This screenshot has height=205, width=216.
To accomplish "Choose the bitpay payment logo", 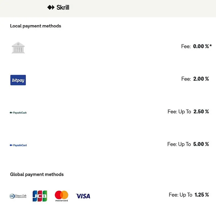I will 18,80.
